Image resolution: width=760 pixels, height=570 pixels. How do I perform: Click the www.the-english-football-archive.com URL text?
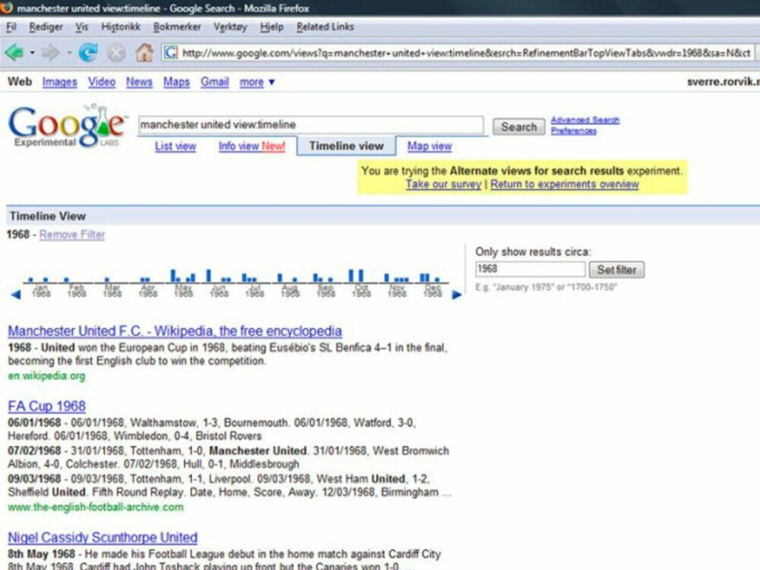(96, 507)
